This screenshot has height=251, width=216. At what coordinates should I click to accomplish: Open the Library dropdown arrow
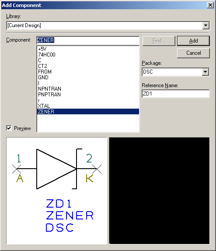206,25
